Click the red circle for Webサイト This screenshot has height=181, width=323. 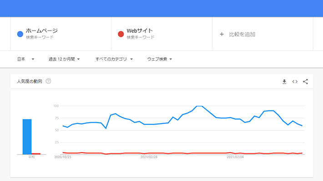121,34
